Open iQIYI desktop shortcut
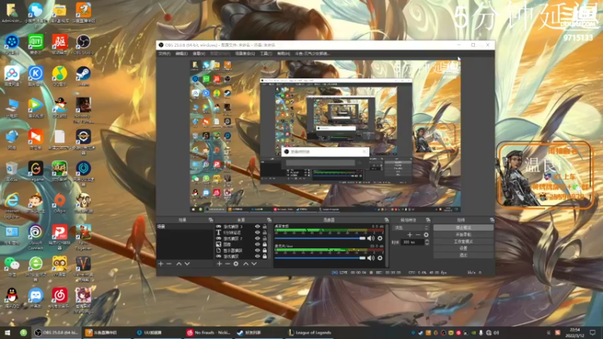The width and height of the screenshot is (603, 339). point(35,44)
